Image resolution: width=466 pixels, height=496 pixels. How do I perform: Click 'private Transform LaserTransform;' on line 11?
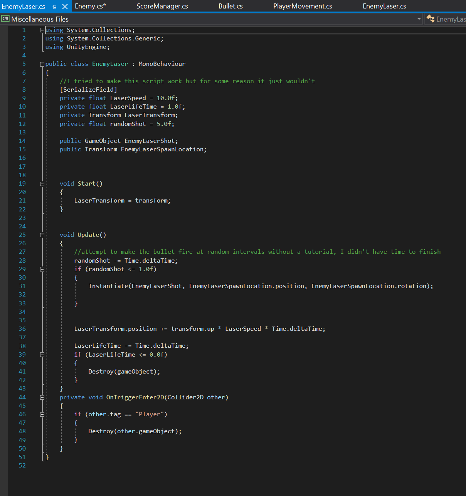[x=119, y=115]
